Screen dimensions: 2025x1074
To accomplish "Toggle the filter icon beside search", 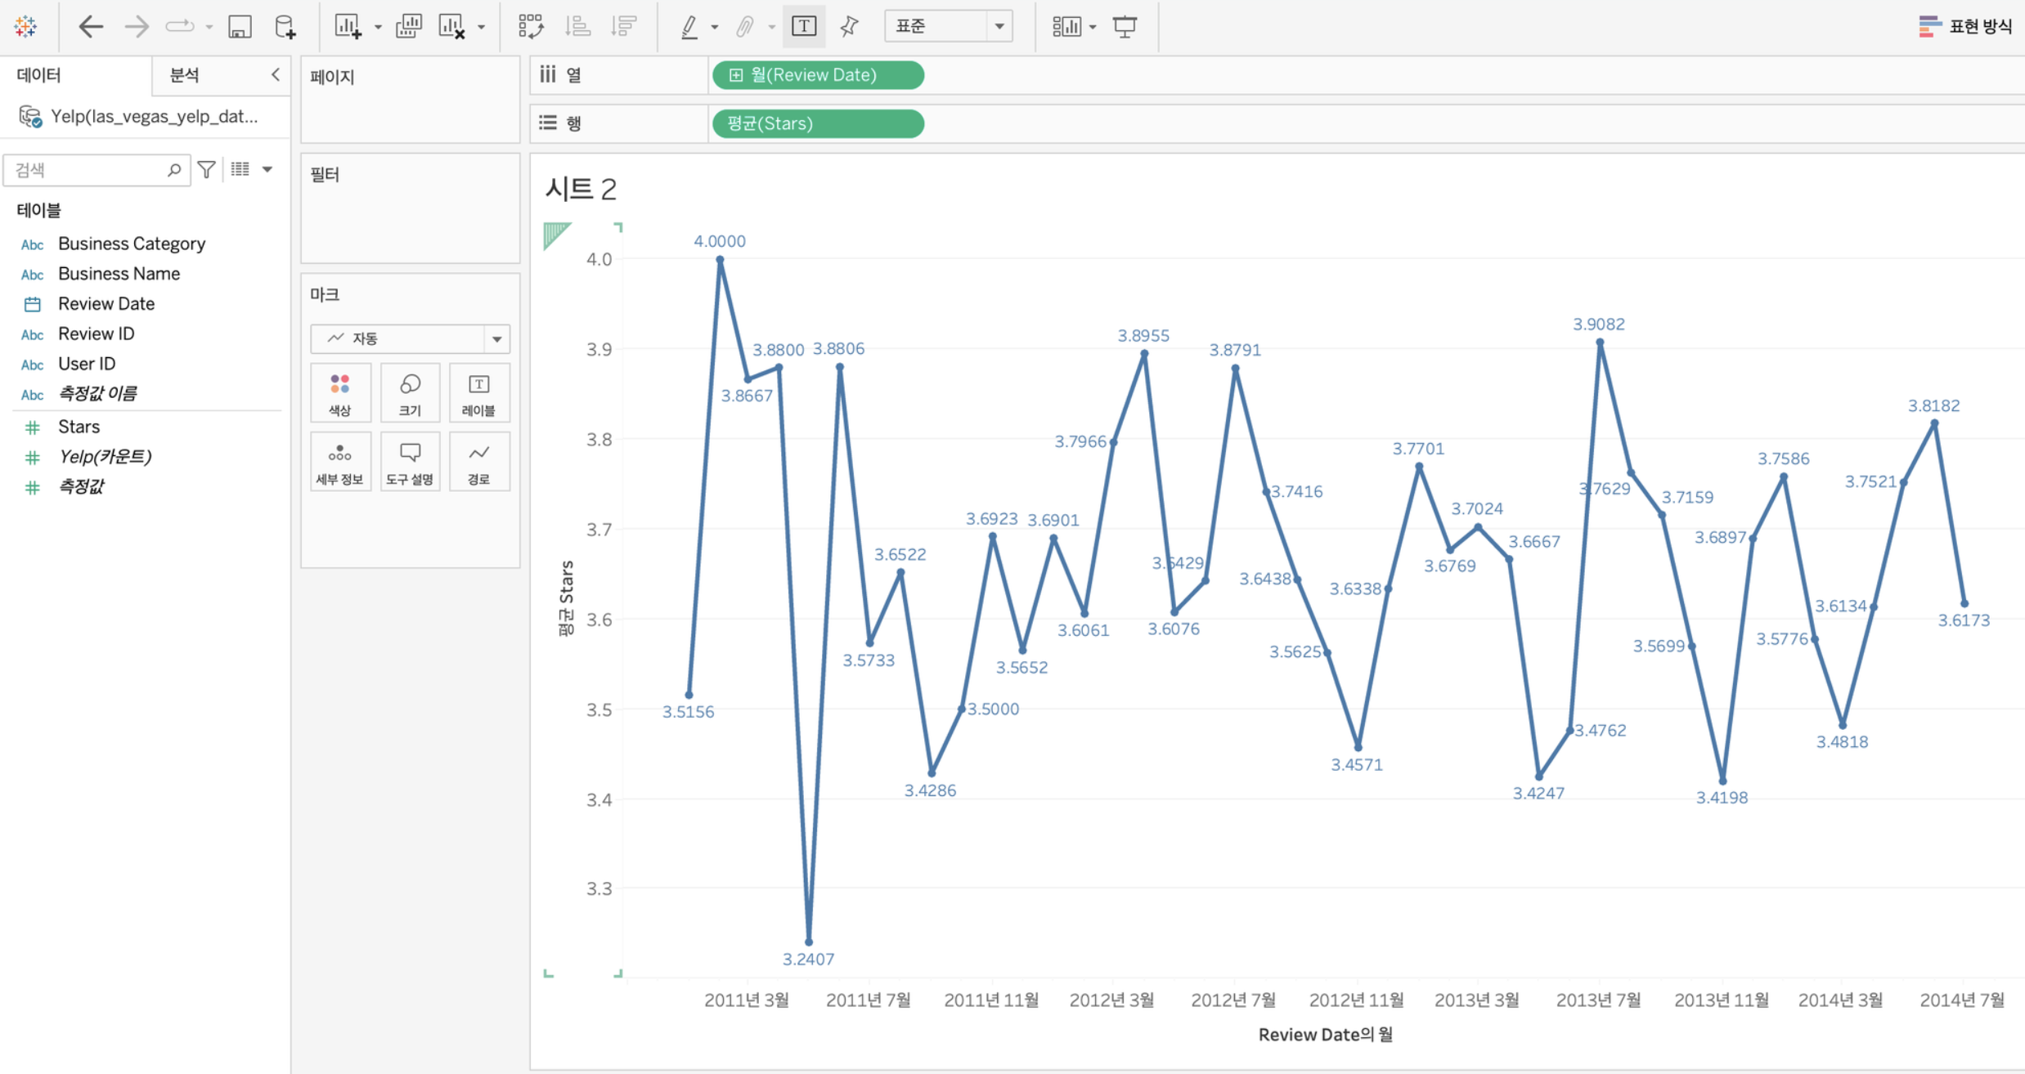I will pyautogui.click(x=207, y=169).
